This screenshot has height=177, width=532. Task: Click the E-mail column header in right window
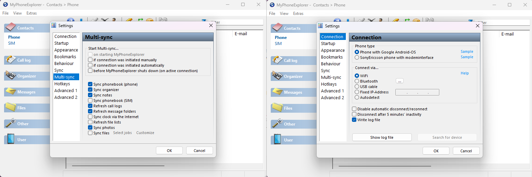[x=508, y=34]
